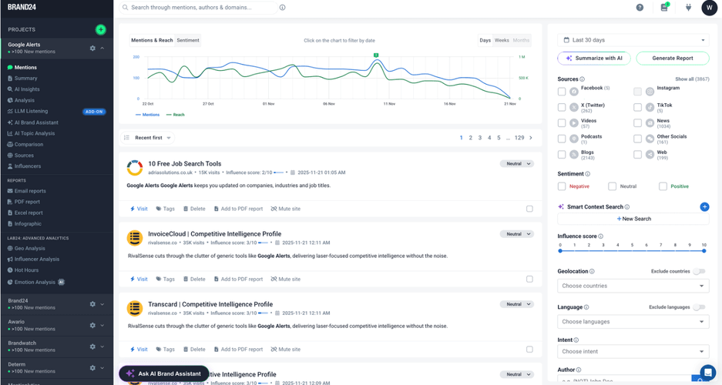Click Show all (3867) sources link
This screenshot has width=722, height=385.
coord(692,79)
